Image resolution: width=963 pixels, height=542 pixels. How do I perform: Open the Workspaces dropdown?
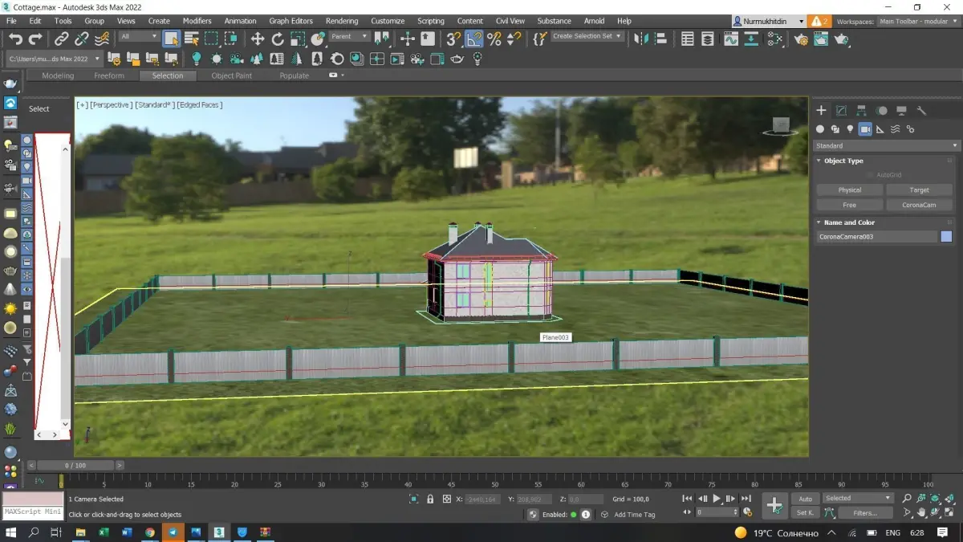[918, 22]
